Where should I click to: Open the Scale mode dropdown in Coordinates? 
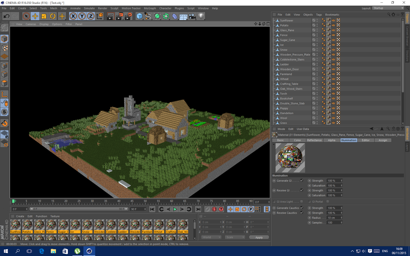pyautogui.click(x=235, y=237)
